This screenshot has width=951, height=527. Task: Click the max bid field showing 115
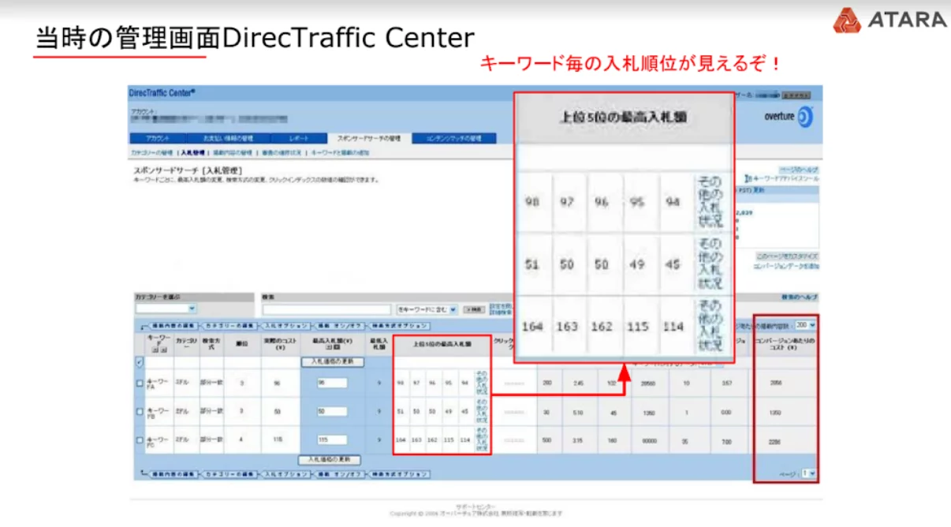tap(332, 439)
